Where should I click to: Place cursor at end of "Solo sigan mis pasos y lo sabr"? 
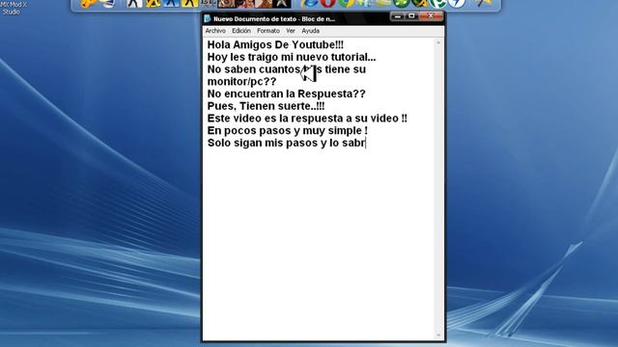[366, 143]
